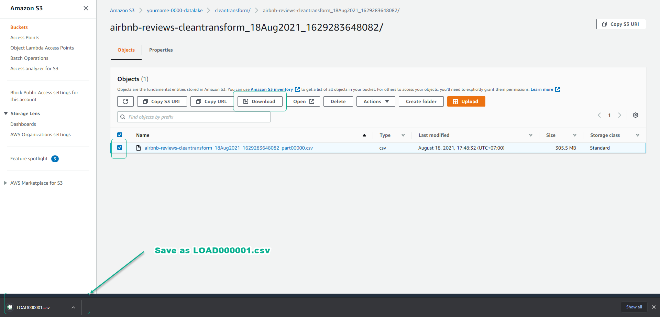Open Access Points in the sidebar
Viewport: 660px width, 317px height.
point(25,37)
